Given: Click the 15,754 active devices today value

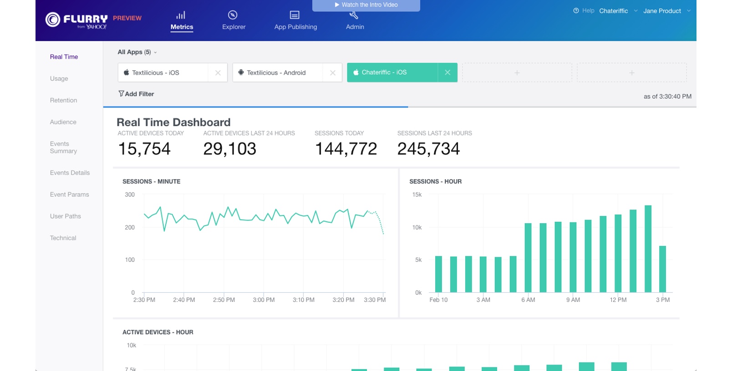Looking at the screenshot, I should 144,149.
